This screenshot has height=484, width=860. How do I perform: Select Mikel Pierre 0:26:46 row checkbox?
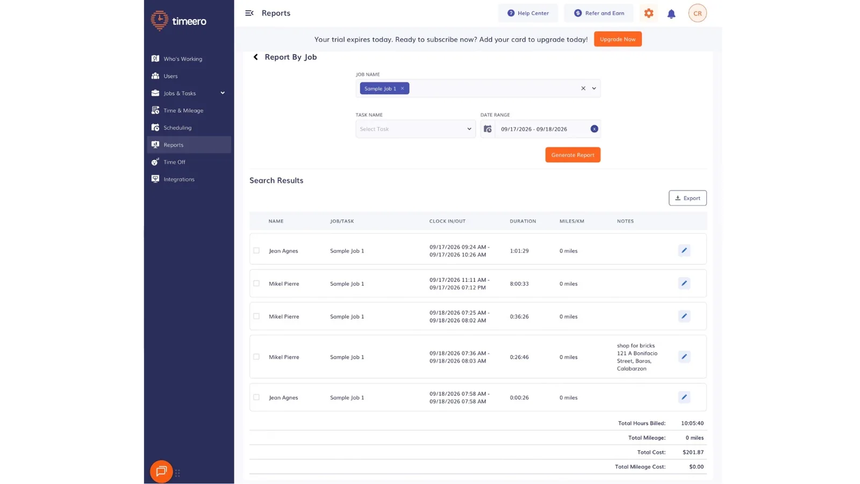(256, 357)
